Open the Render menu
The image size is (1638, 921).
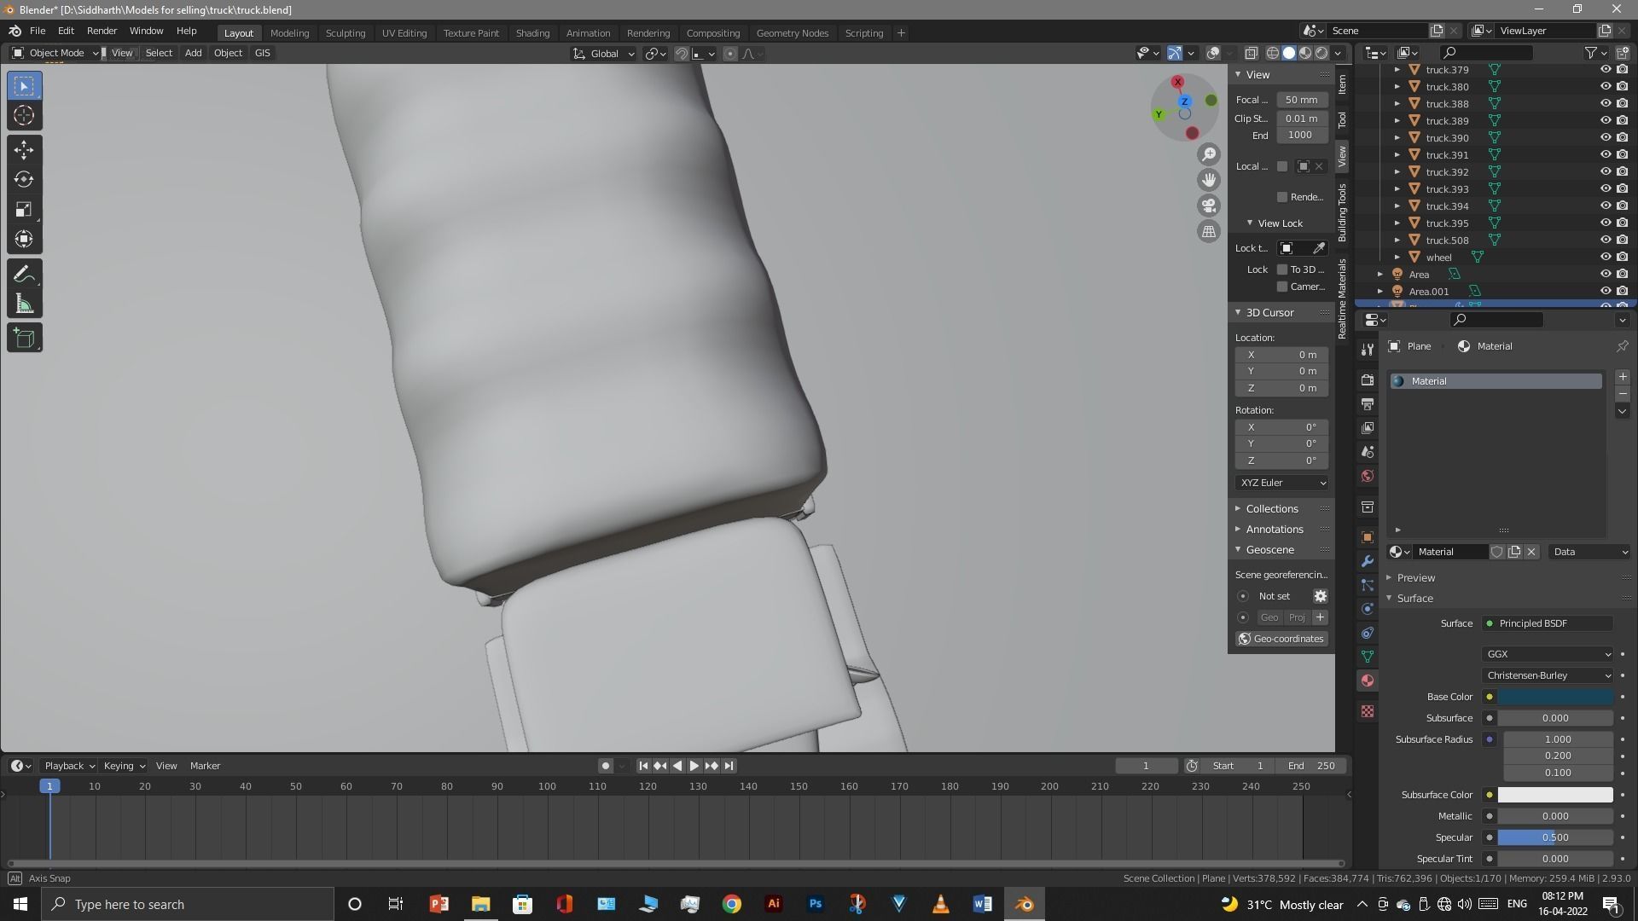coord(102,31)
